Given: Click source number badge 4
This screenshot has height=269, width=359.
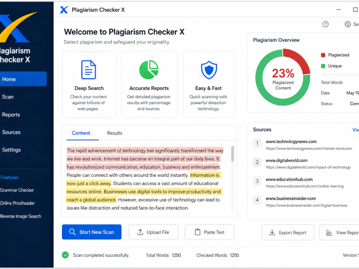Looking at the screenshot, I should click(257, 200).
